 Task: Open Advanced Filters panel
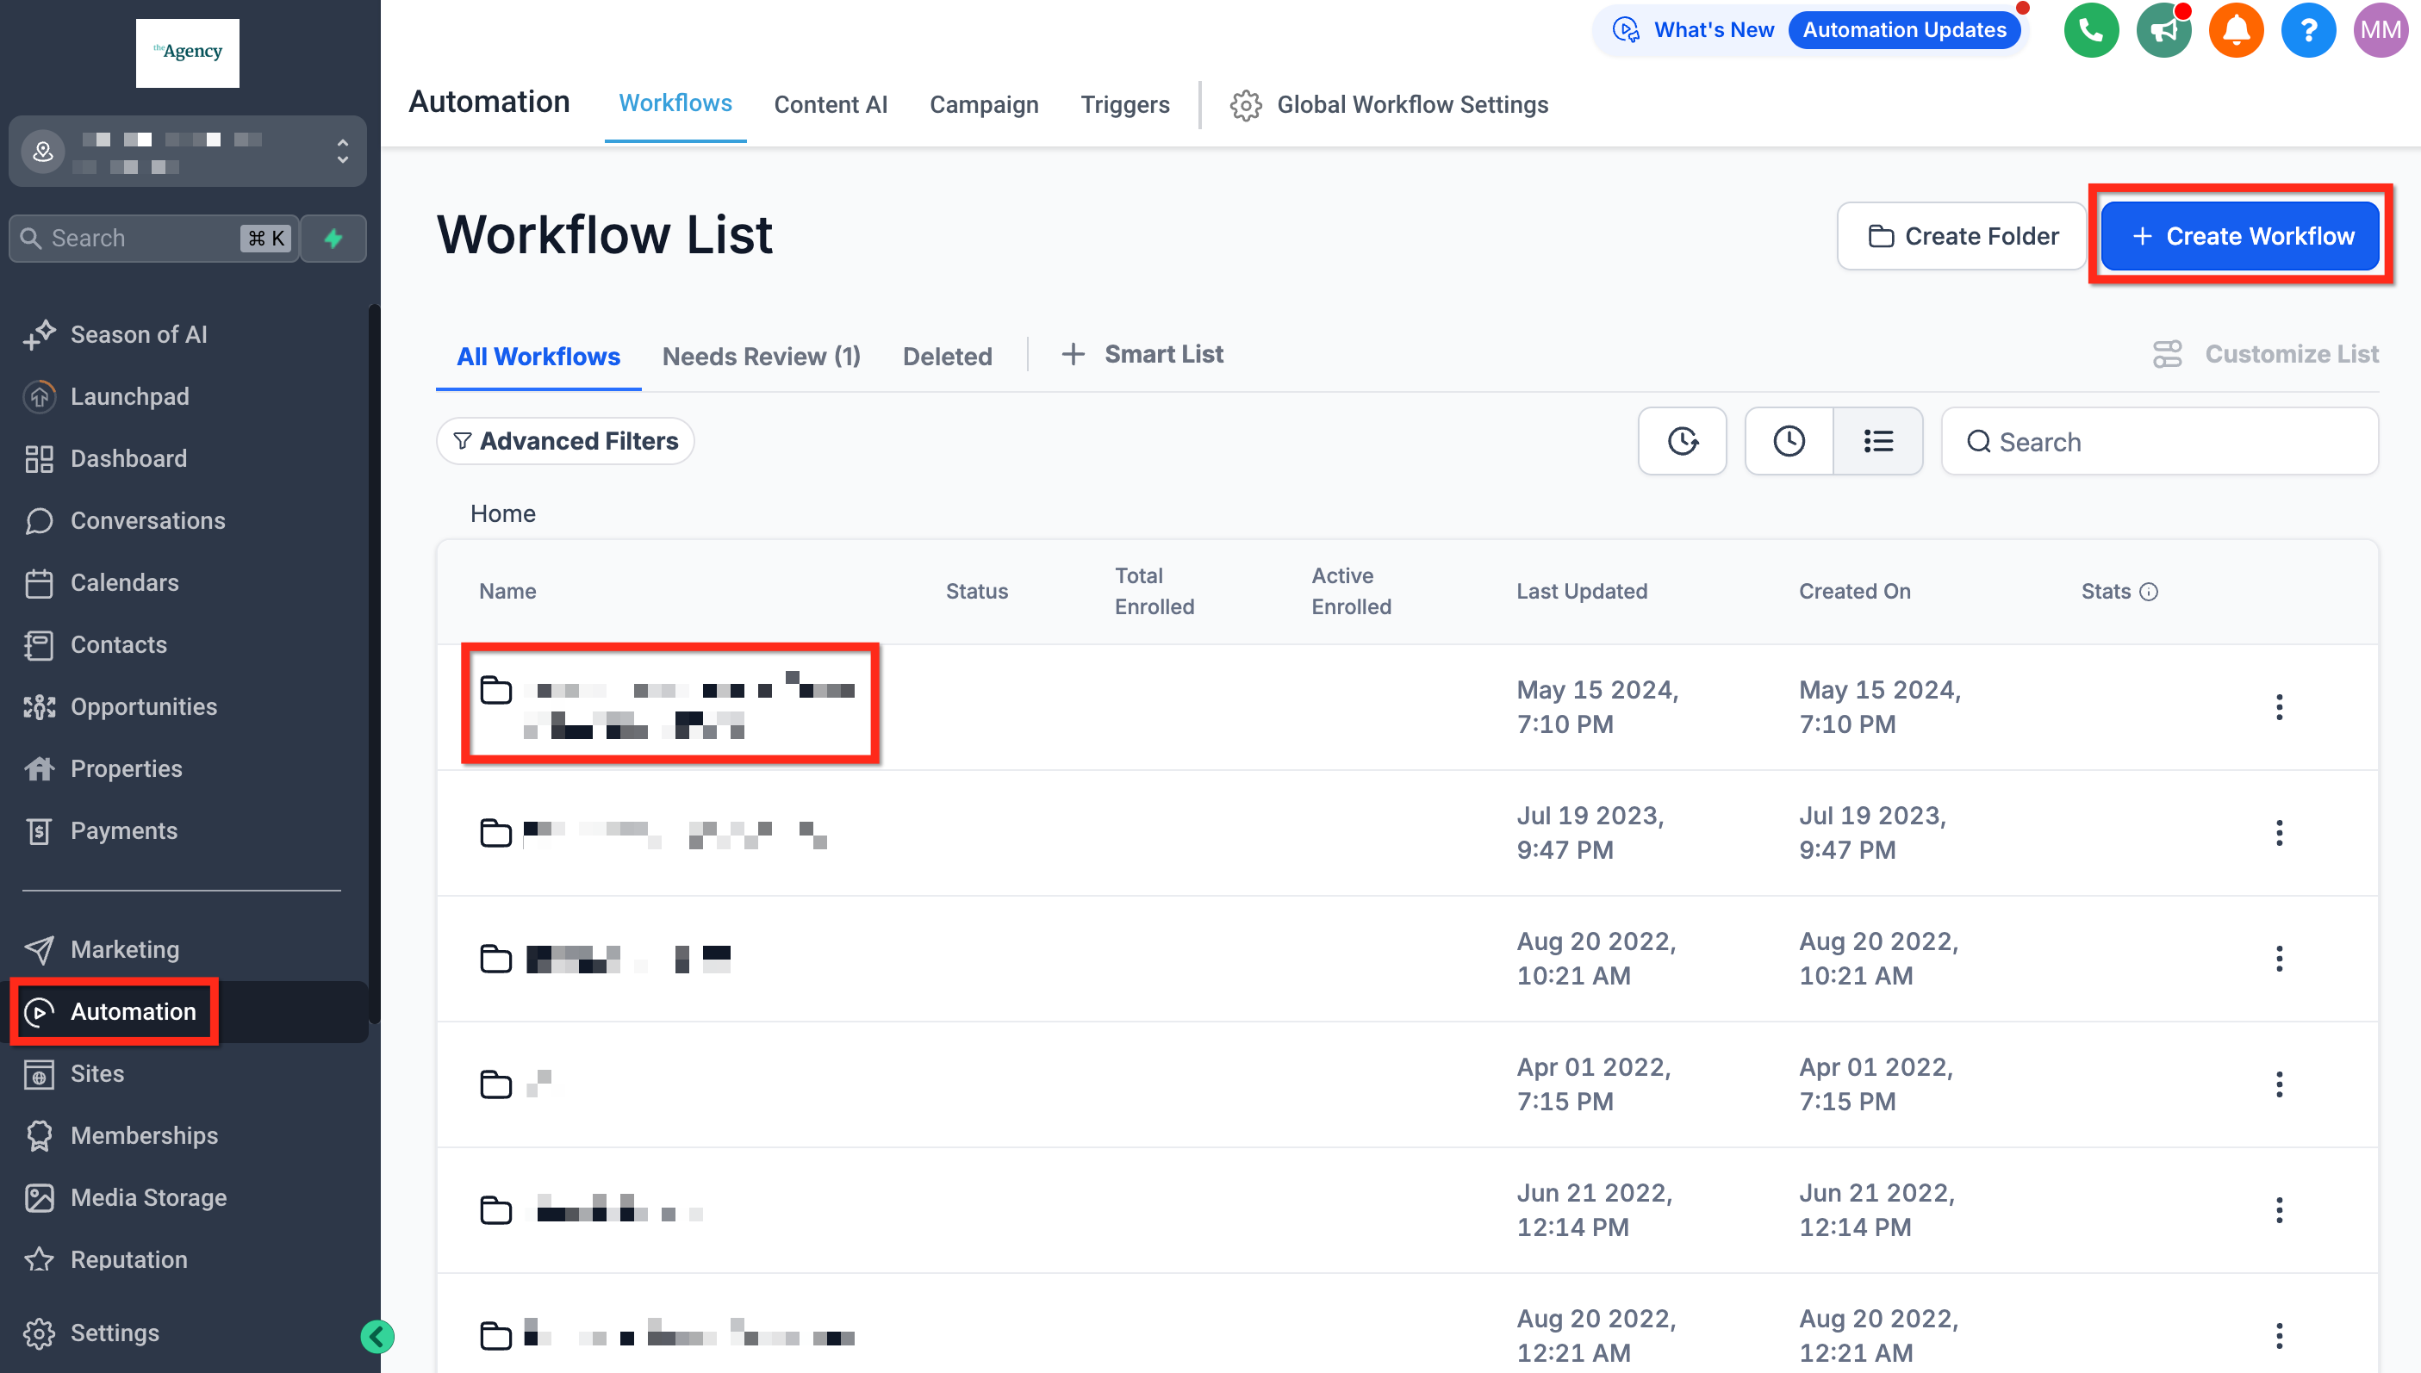tap(565, 441)
